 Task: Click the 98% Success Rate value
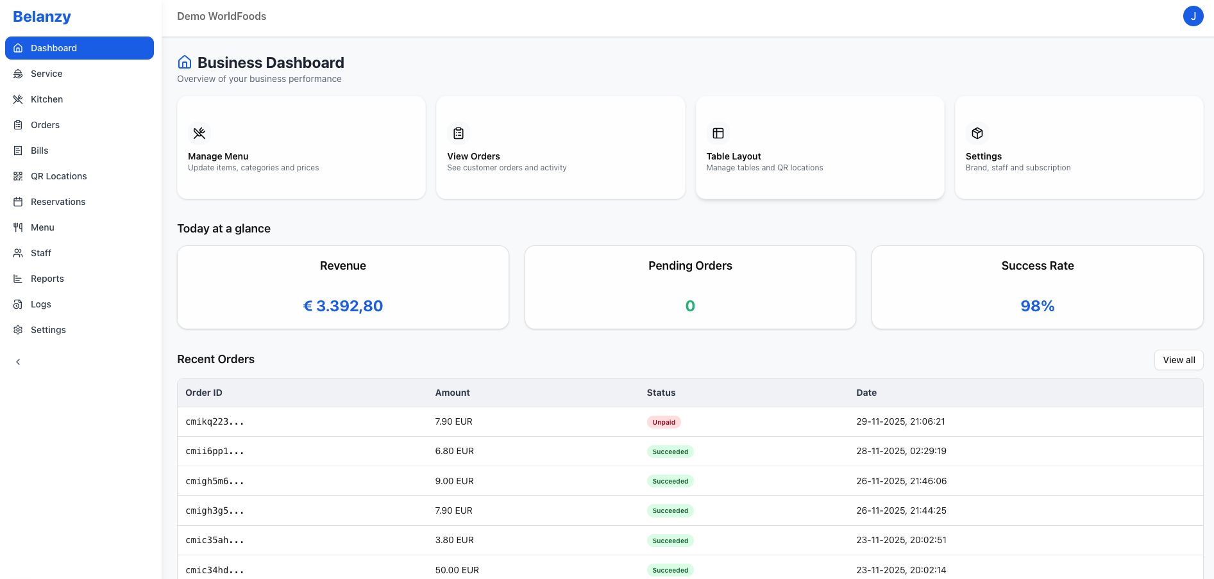(x=1038, y=306)
